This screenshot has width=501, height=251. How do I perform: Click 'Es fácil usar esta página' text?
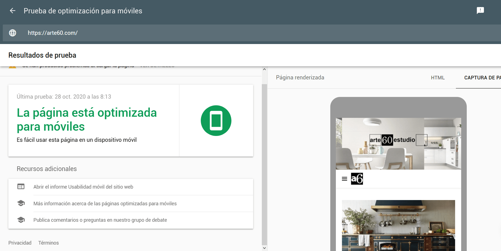pyautogui.click(x=77, y=140)
